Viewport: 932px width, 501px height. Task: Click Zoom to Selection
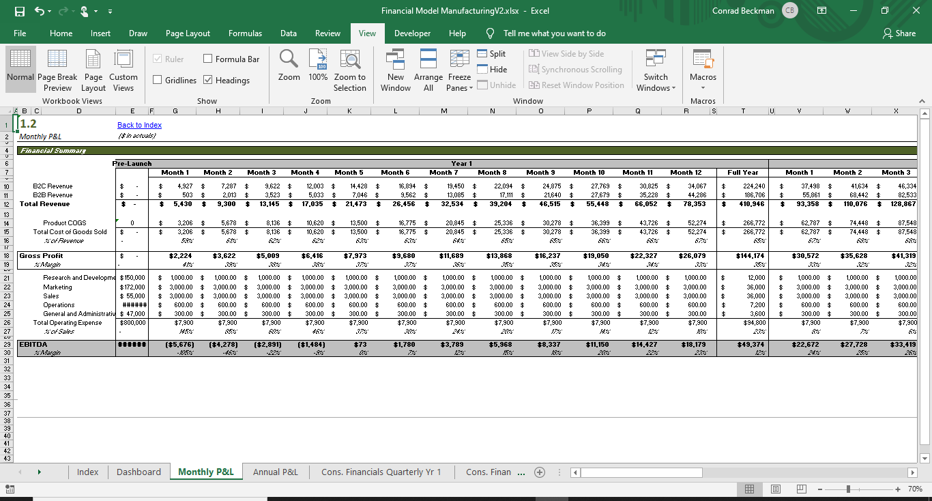(x=350, y=70)
